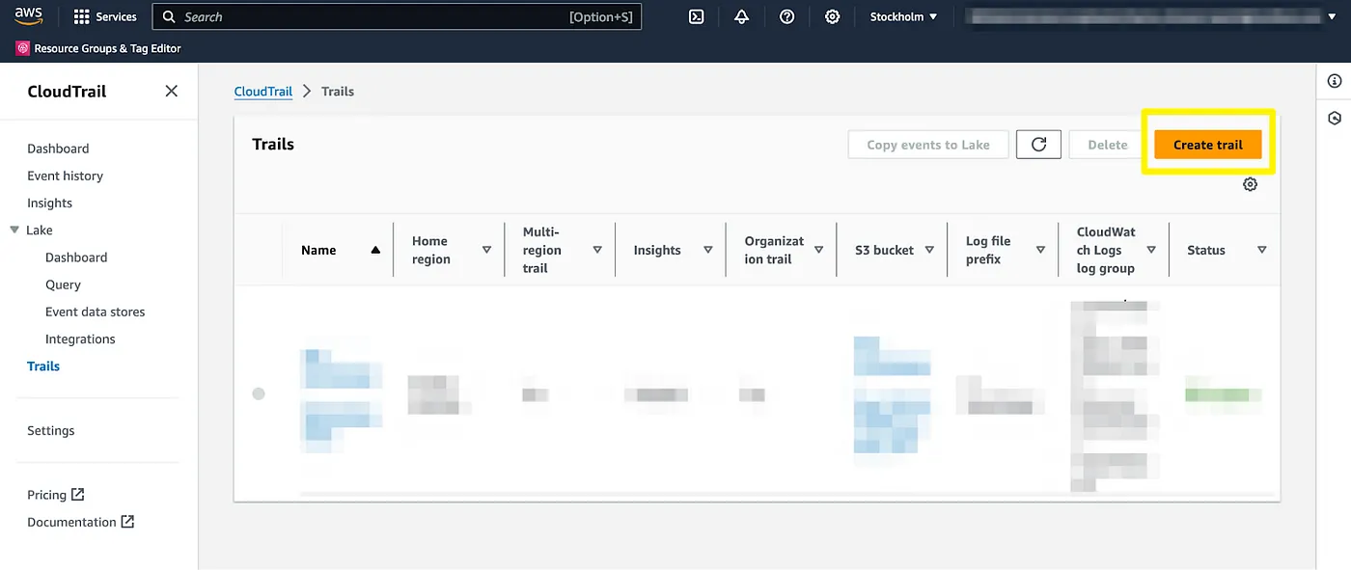Open the Stockholm region dropdown

click(x=903, y=16)
